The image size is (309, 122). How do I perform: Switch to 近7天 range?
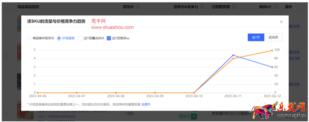[256, 37]
